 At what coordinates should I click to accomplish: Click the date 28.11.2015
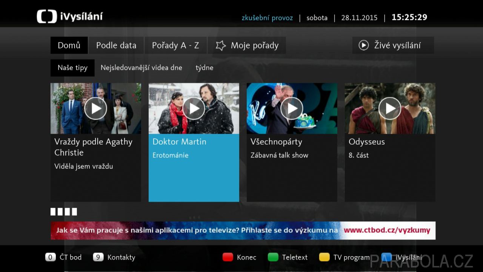coord(359,18)
